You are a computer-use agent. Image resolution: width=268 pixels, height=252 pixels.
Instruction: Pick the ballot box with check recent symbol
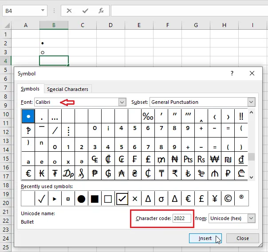tap(122, 199)
